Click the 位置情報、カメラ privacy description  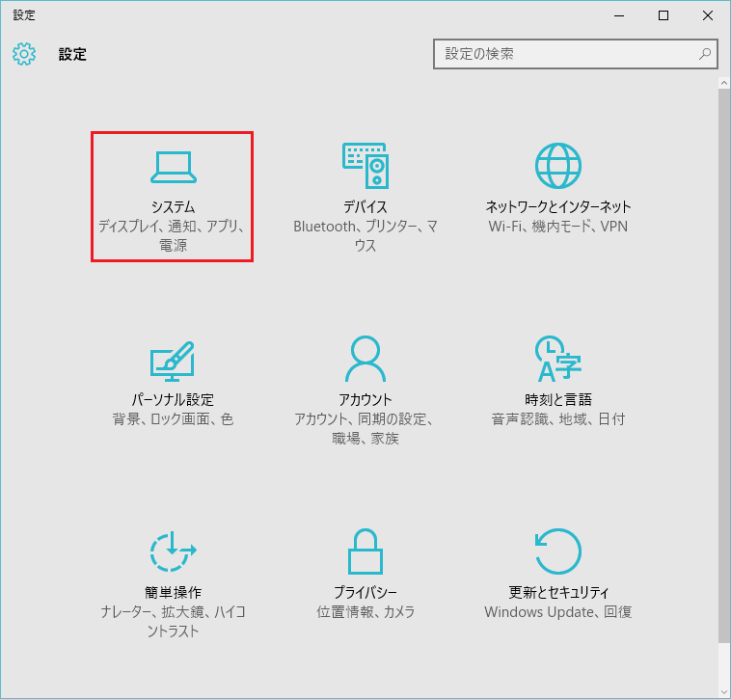coord(365,612)
